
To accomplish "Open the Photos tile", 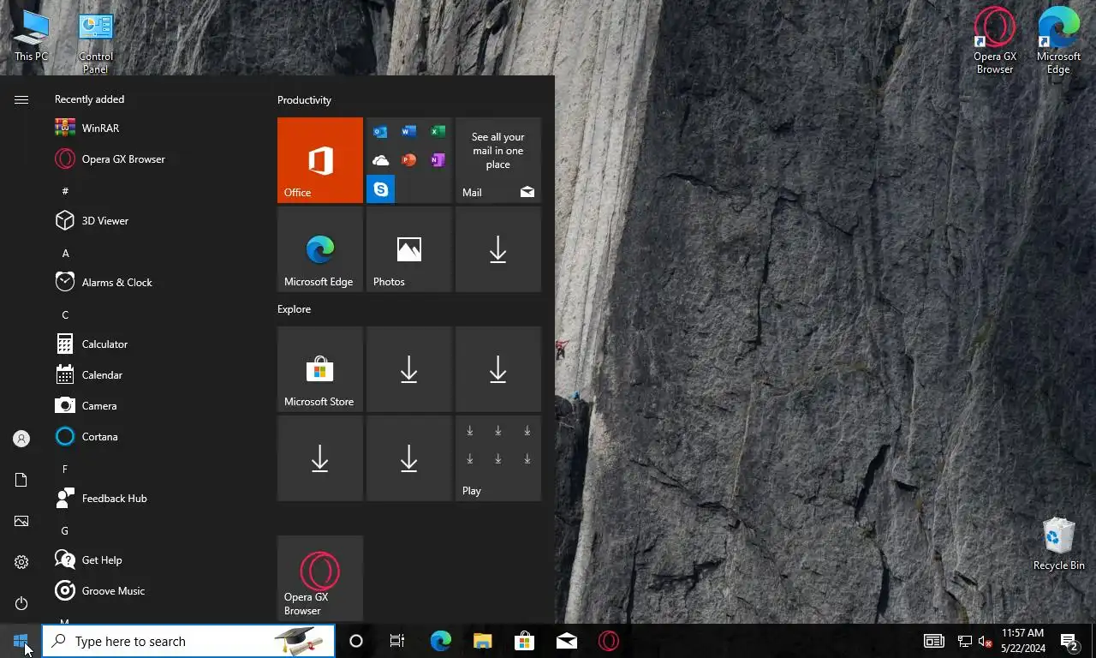I will [409, 249].
